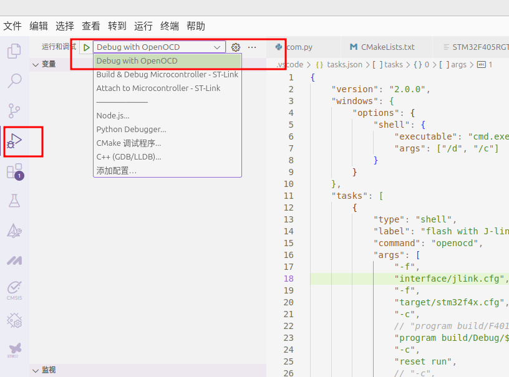Open the Testing flask icon

[14, 201]
